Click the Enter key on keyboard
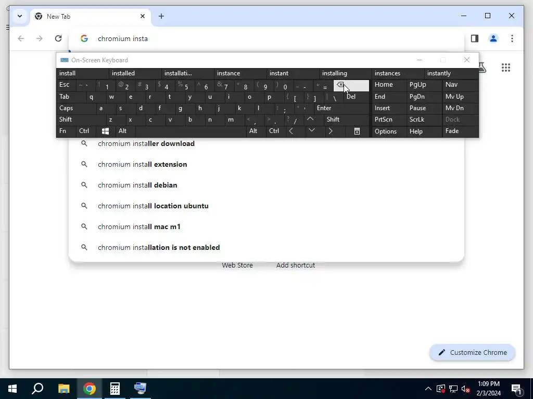 [x=341, y=108]
